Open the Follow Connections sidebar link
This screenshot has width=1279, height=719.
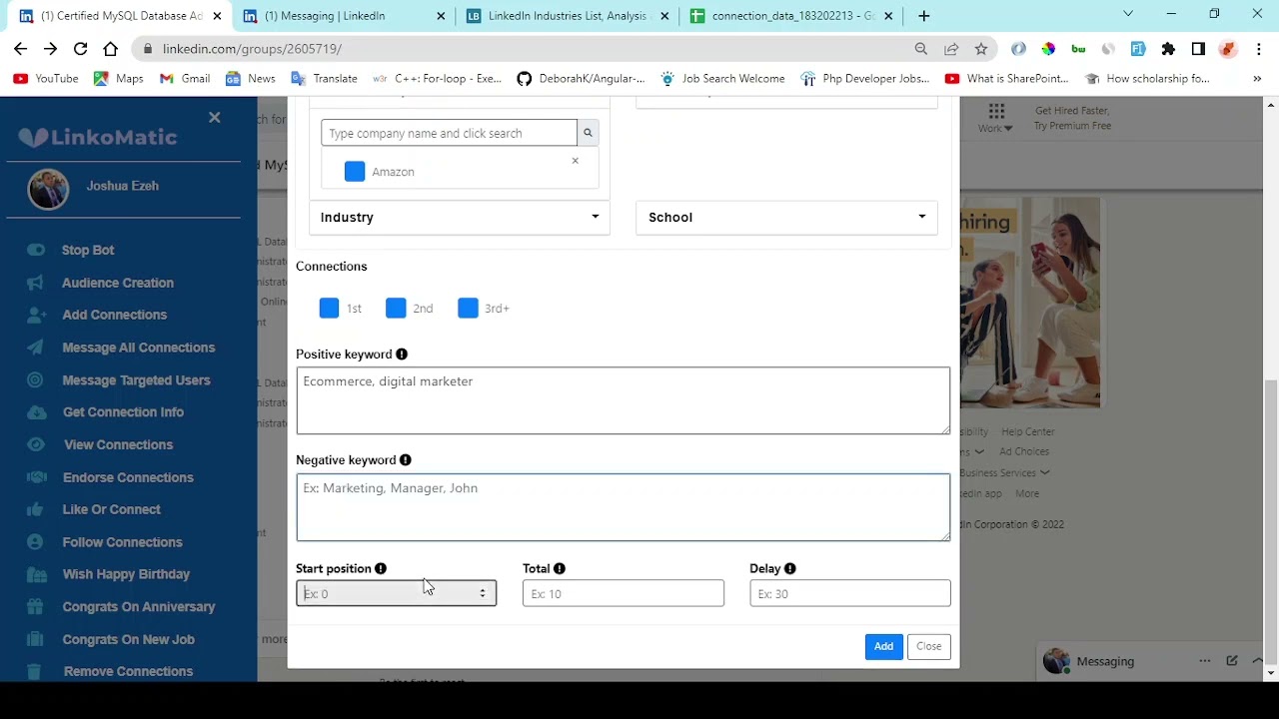[123, 542]
